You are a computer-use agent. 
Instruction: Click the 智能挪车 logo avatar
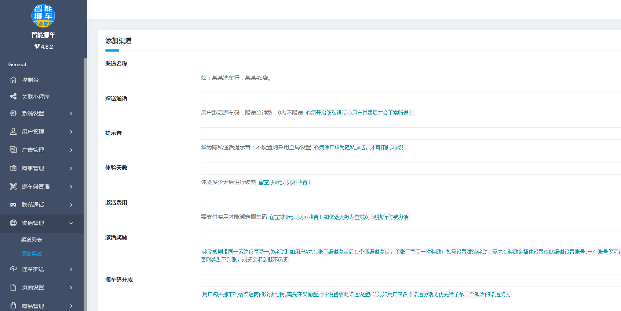[x=43, y=16]
